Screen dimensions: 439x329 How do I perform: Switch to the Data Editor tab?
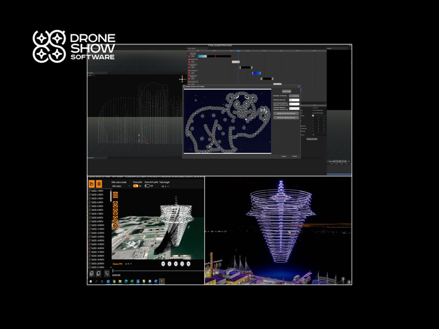coord(192,48)
